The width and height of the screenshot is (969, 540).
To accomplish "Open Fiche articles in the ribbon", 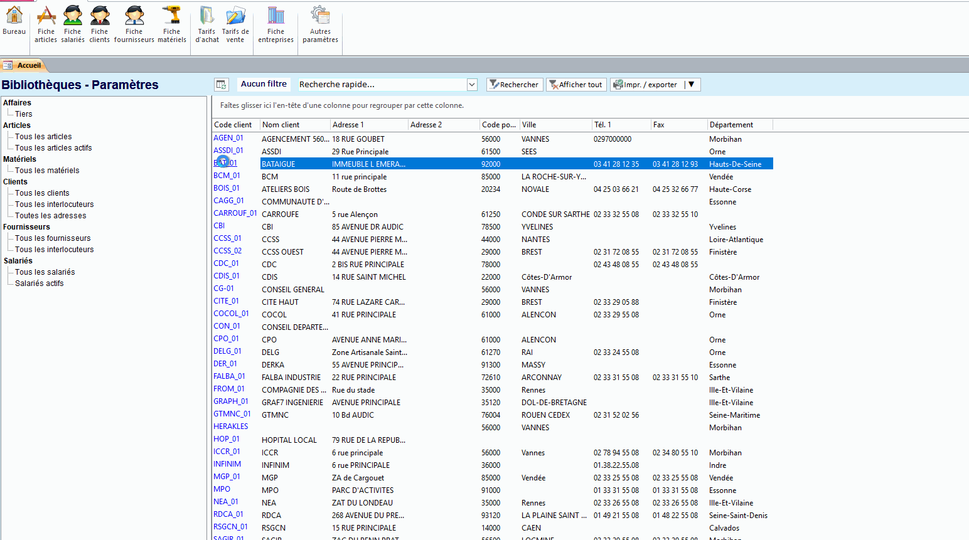I will [x=46, y=24].
